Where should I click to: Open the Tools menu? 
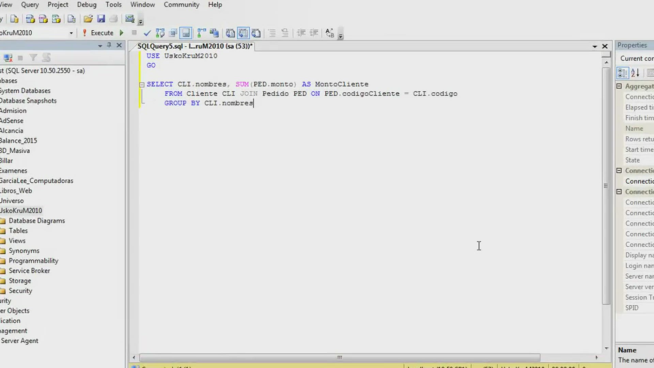point(113,5)
